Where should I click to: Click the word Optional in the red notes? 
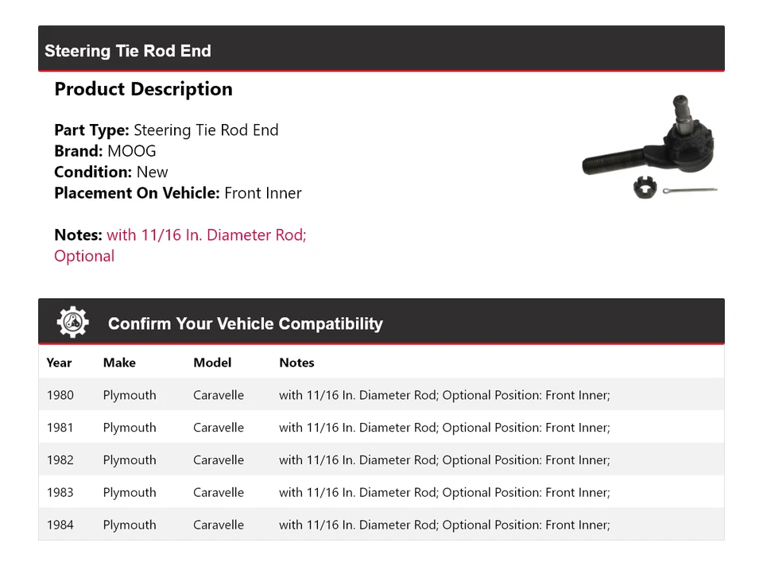tap(84, 256)
